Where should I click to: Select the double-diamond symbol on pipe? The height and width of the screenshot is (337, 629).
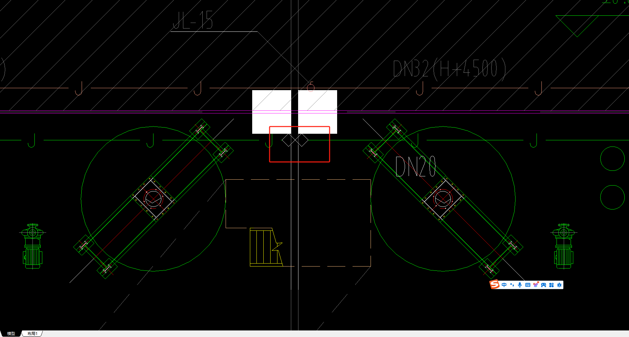pyautogui.click(x=295, y=140)
